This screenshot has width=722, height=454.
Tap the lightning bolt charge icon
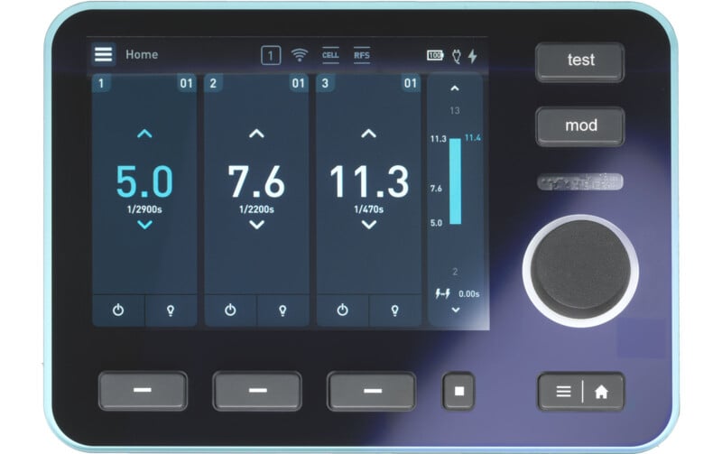coord(472,56)
